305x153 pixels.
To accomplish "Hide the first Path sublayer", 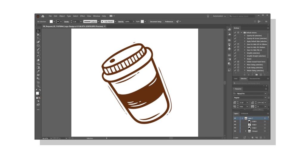I will [x=235, y=122].
